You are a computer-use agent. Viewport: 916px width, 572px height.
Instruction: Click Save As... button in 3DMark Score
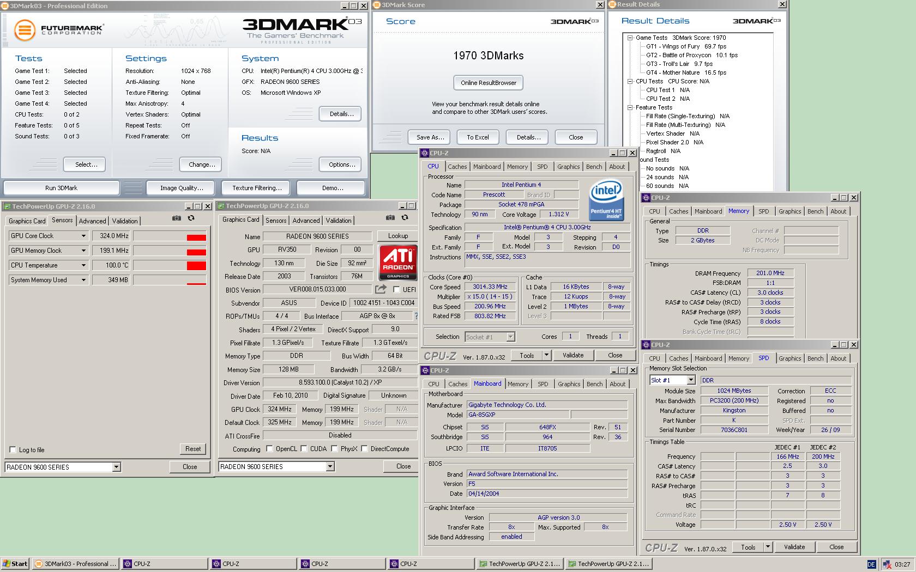(430, 137)
